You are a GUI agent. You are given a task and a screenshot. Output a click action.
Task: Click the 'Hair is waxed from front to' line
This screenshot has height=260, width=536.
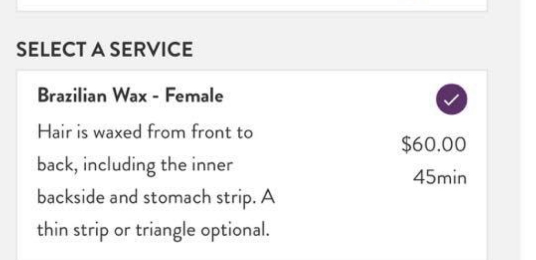pos(145,132)
